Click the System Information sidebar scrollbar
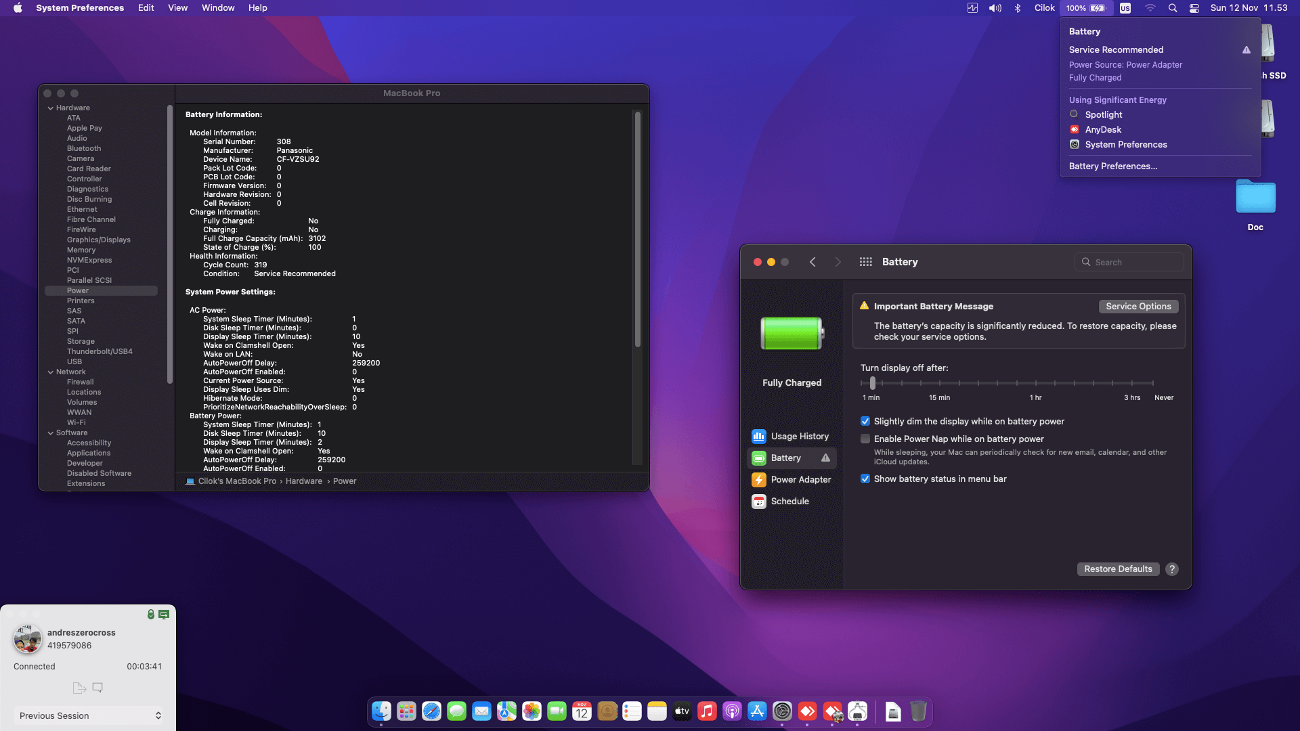 coord(169,244)
